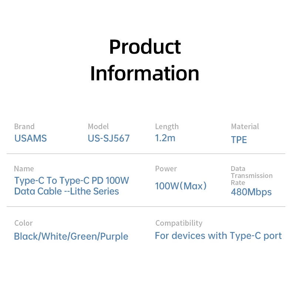Select the Type-C To Type-C PD 100W text
This screenshot has height=296, width=296.
72,181
